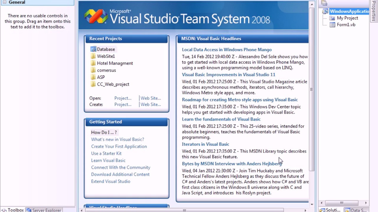This screenshot has width=378, height=212.
Task: Click 'MSDN: Visual Basic Headlines' panel header
Action: [x=243, y=39]
